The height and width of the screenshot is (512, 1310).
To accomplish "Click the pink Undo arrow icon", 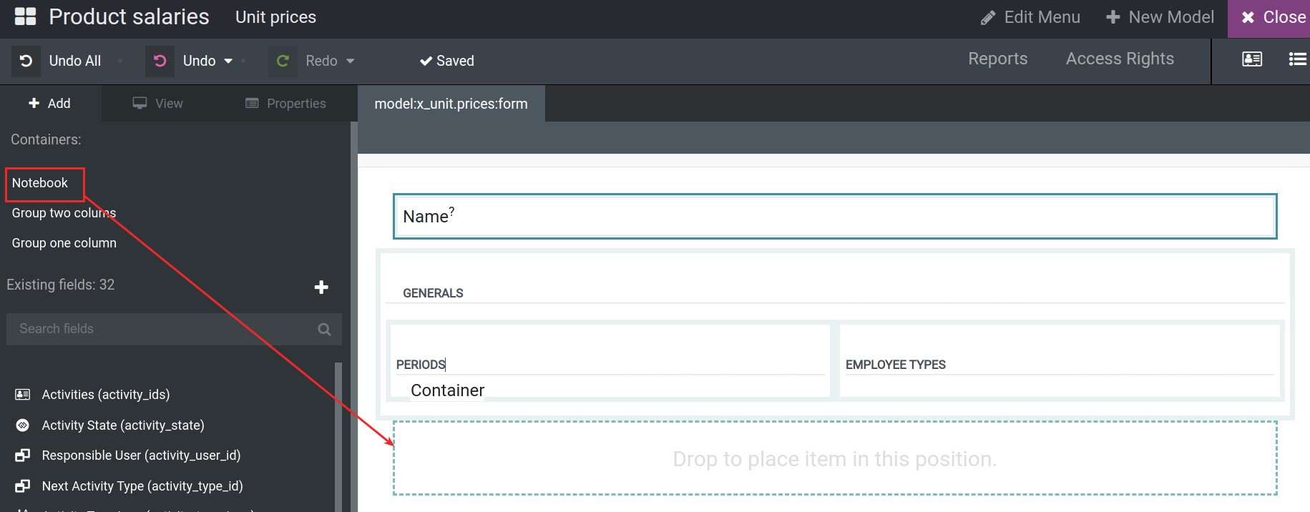I will (160, 61).
